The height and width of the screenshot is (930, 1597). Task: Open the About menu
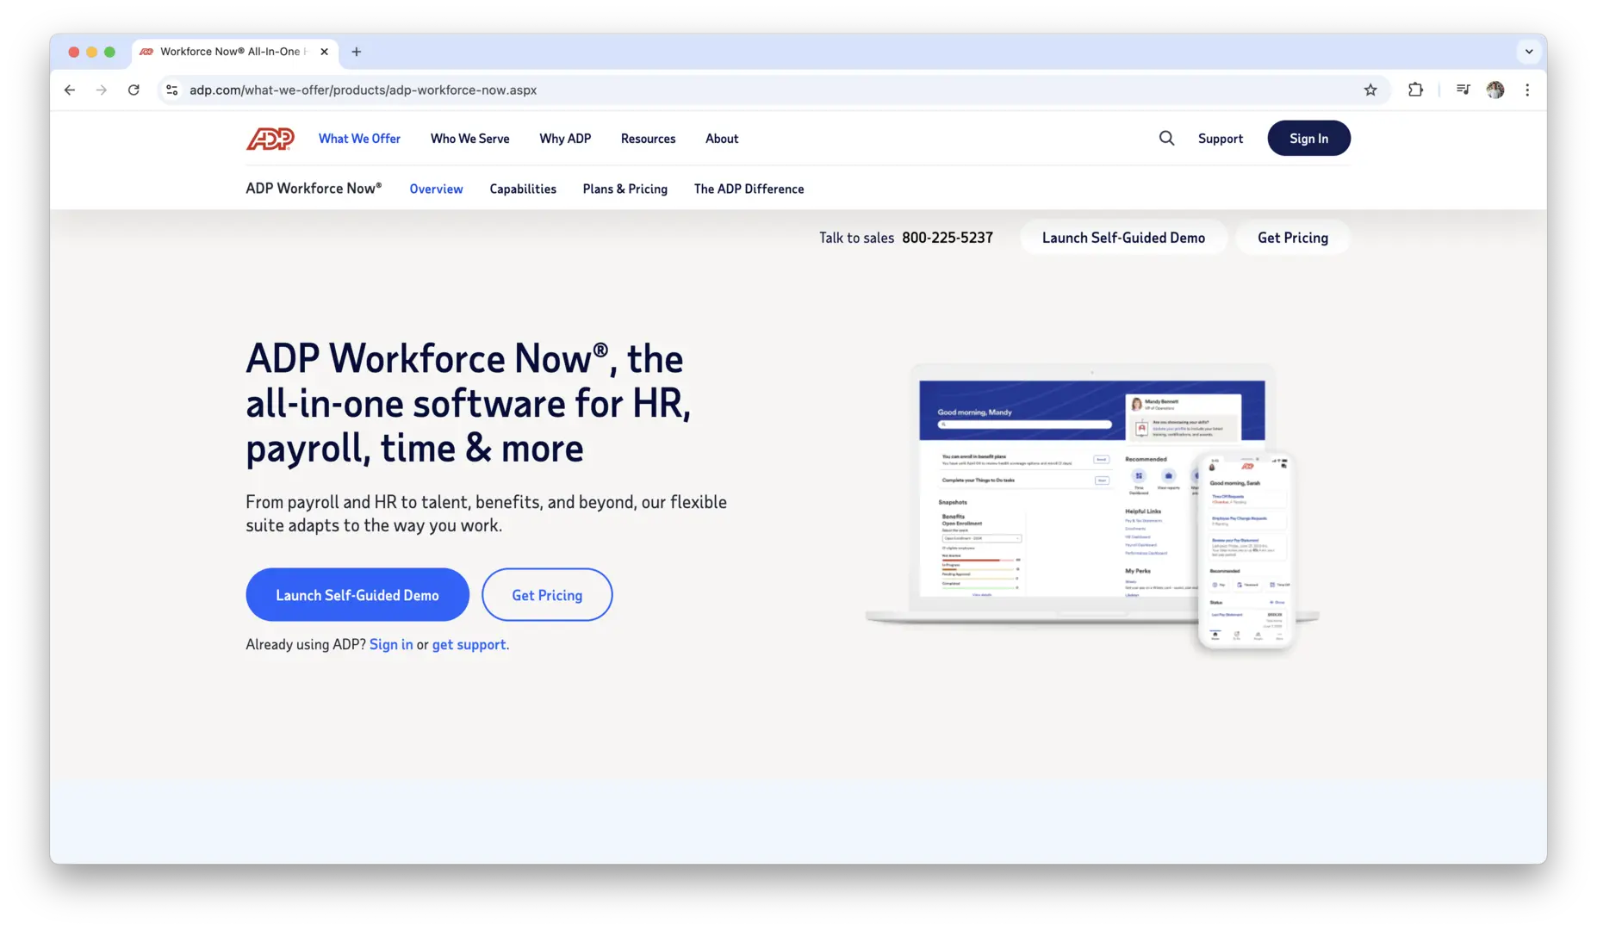click(722, 139)
